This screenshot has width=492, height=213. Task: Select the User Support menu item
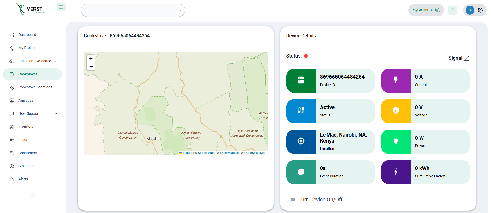[32, 114]
